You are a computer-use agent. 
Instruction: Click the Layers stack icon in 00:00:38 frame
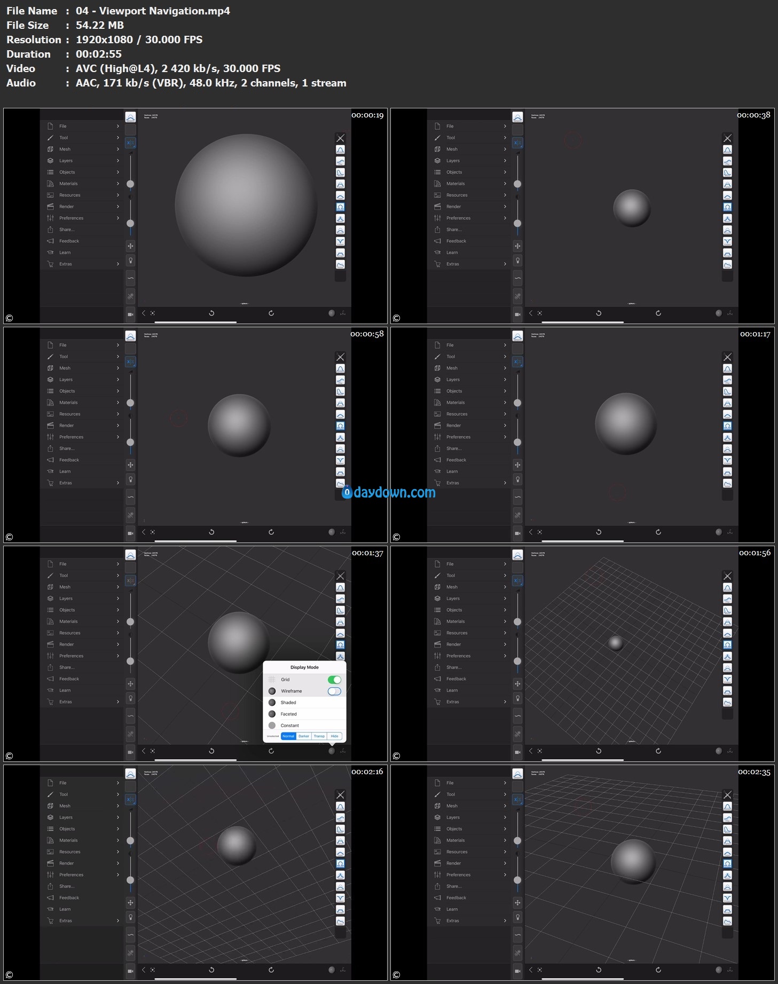437,161
